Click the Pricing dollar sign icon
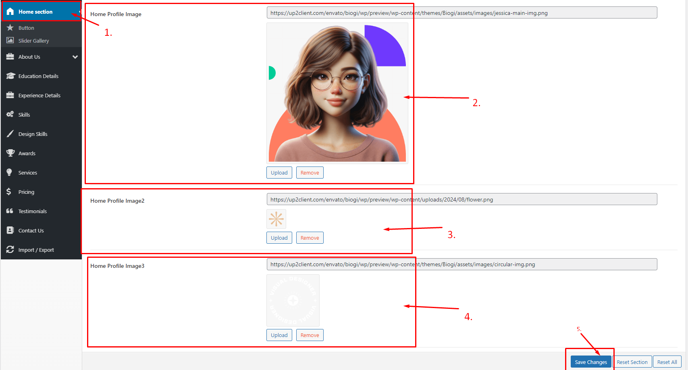The height and width of the screenshot is (370, 688). [9, 192]
